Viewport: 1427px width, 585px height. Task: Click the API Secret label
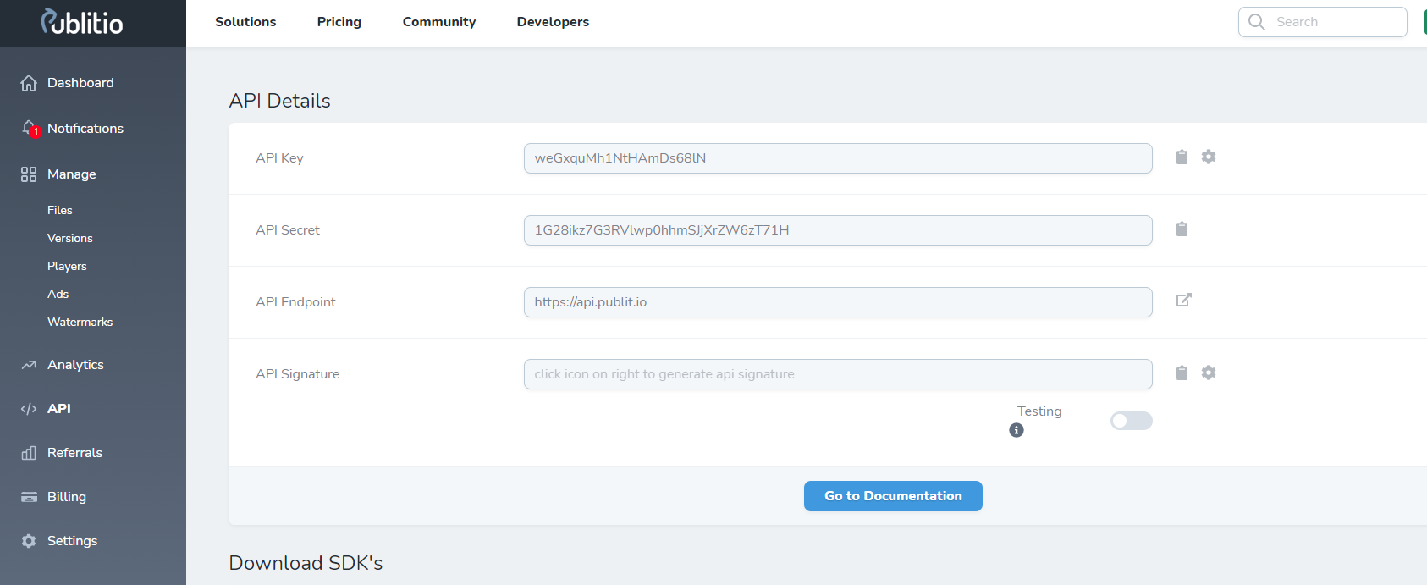click(288, 230)
